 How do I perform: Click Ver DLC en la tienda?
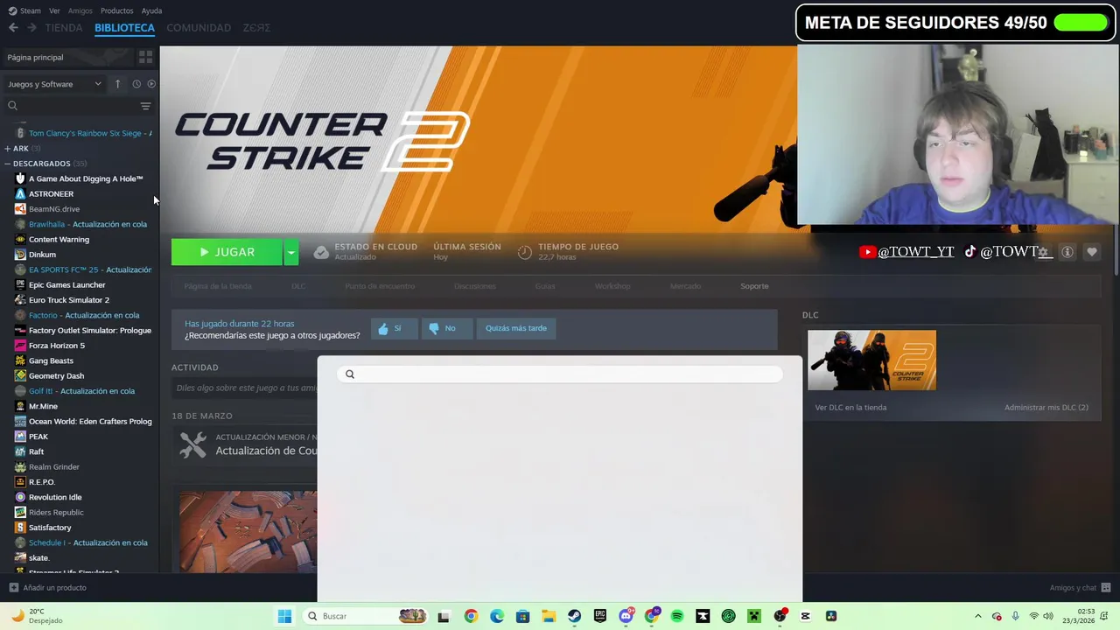pyautogui.click(x=850, y=408)
